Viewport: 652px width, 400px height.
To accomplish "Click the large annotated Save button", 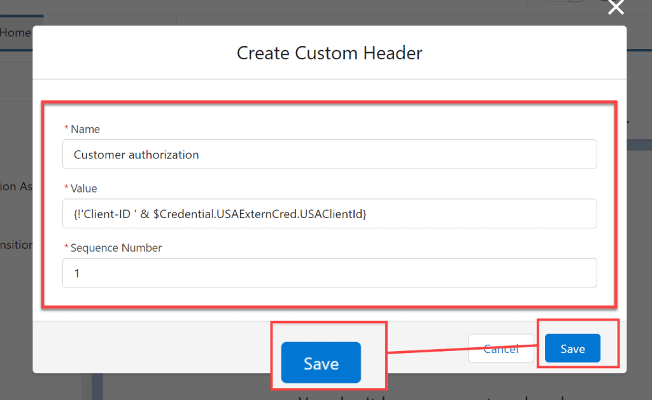I will click(x=320, y=363).
